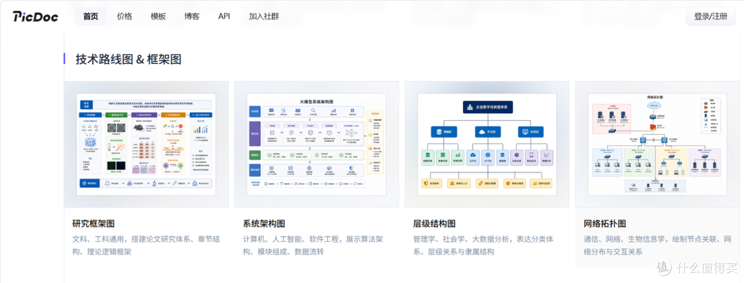The width and height of the screenshot is (744, 283).
Task: Open the API link in navigation
Action: (x=224, y=16)
